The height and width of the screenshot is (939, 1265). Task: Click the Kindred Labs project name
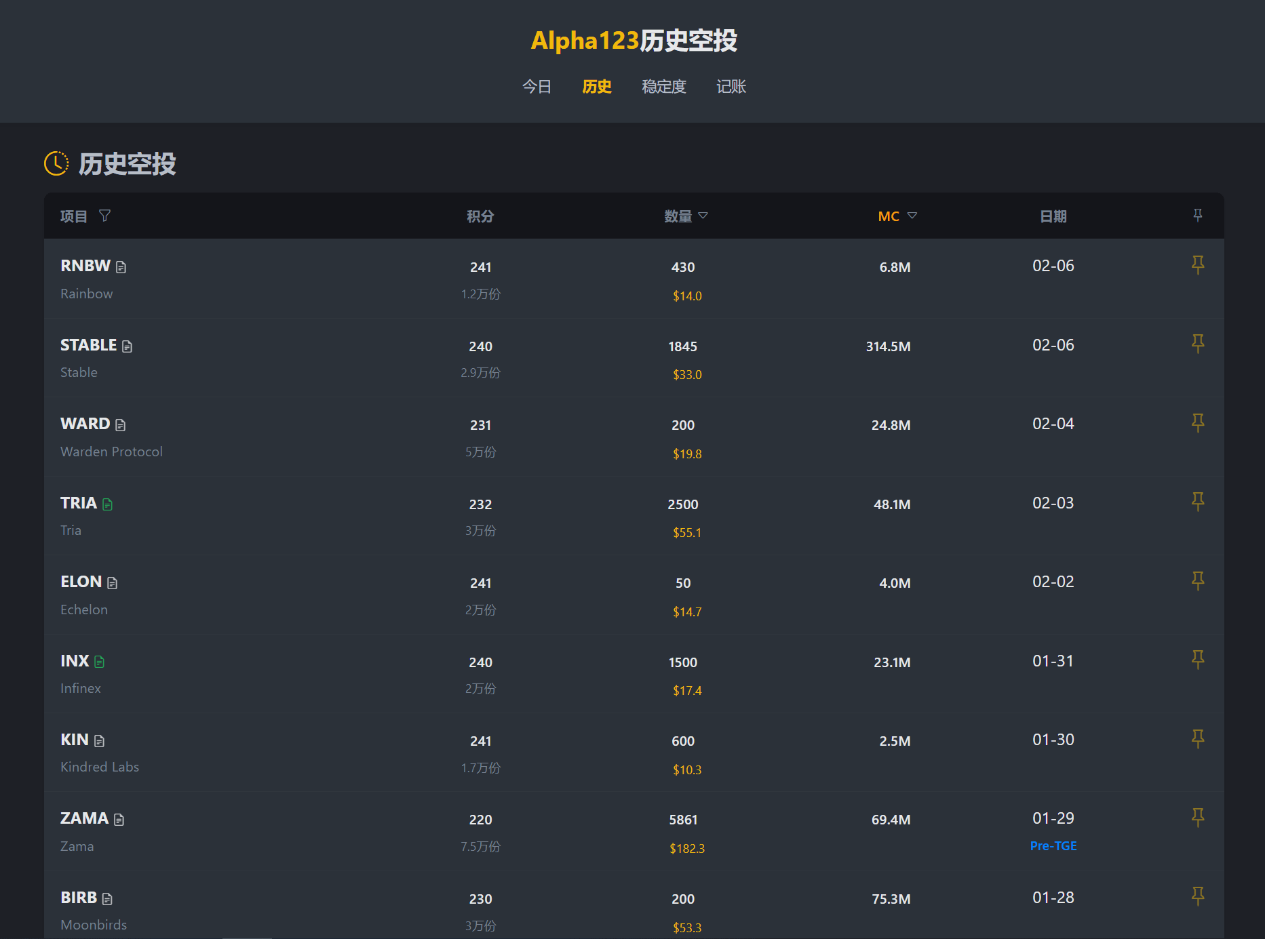tap(100, 767)
